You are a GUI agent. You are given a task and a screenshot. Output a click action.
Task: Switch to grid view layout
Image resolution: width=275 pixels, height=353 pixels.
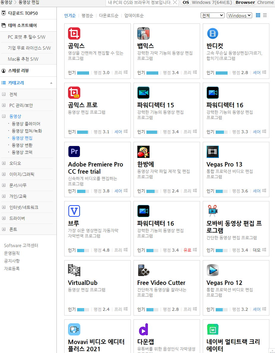point(258,15)
